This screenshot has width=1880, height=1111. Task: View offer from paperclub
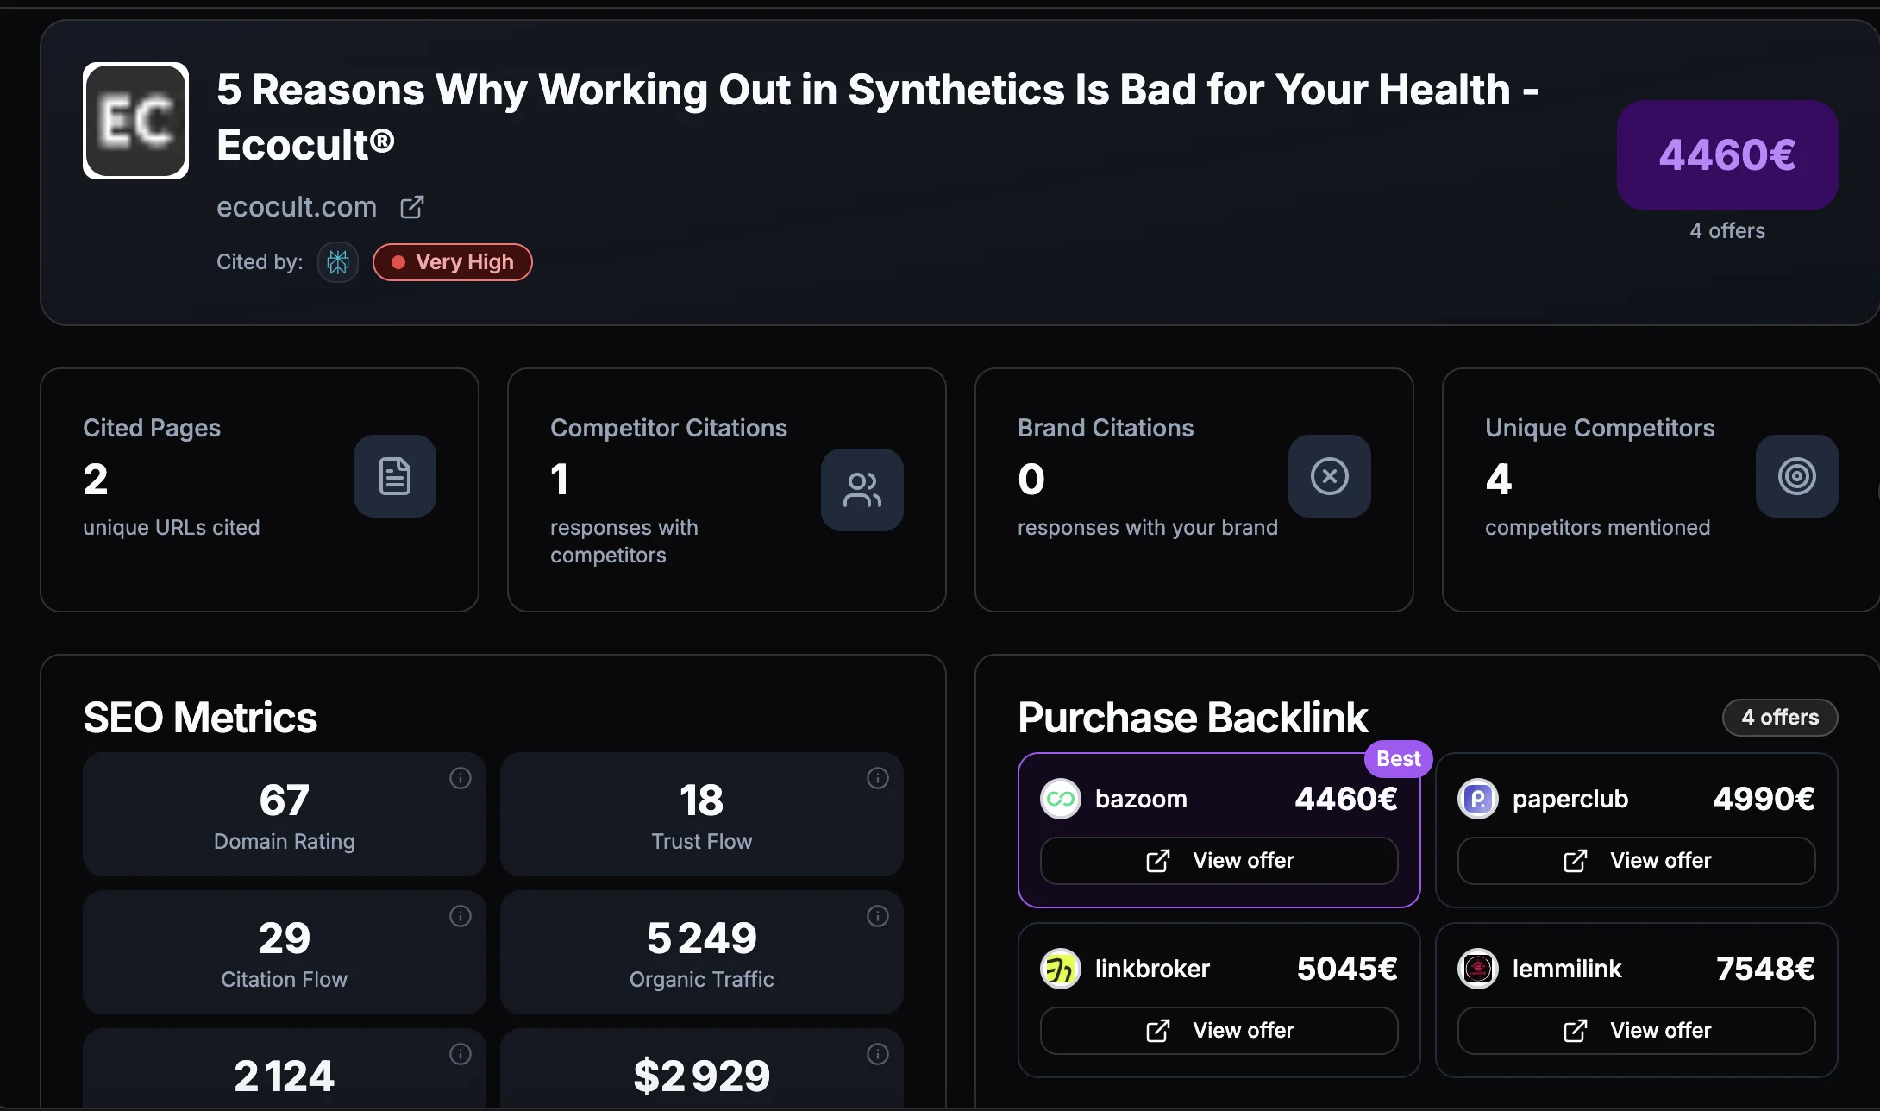point(1635,860)
